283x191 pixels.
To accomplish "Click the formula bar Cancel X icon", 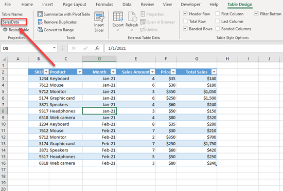I will 74,48.
